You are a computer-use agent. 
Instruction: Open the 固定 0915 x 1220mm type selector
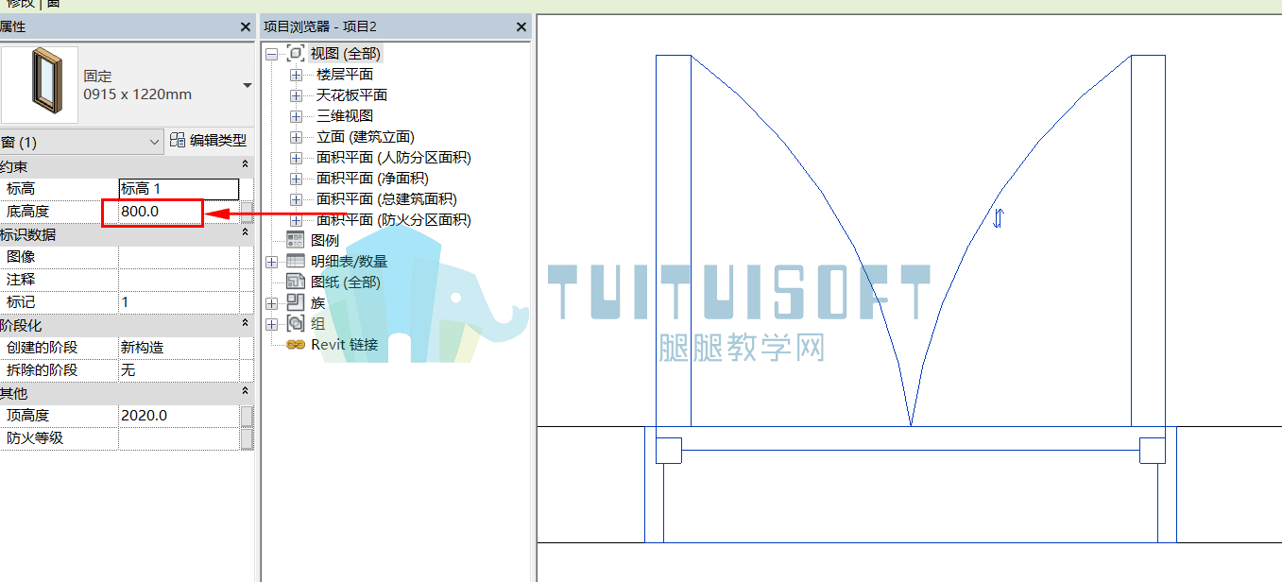pos(248,86)
